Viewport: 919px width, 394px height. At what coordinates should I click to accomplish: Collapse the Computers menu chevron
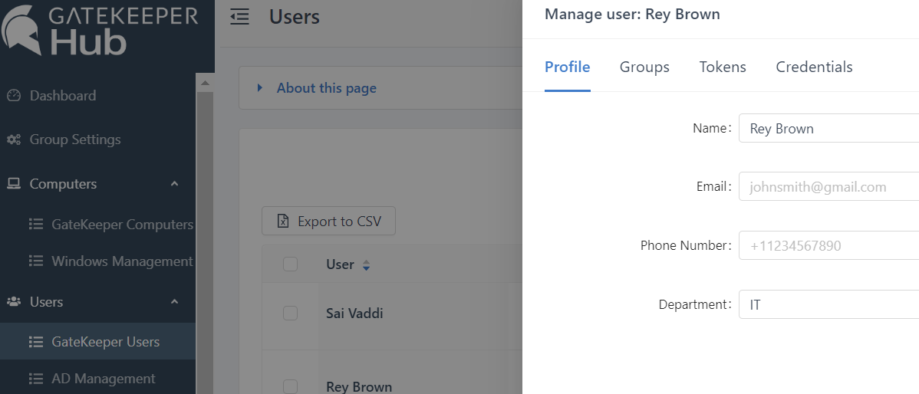click(174, 184)
